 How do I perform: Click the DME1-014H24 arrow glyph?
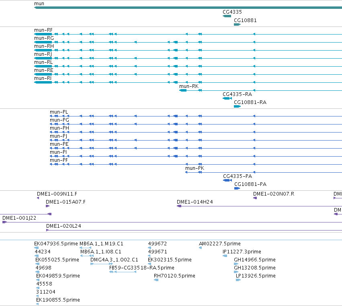coord(179,206)
